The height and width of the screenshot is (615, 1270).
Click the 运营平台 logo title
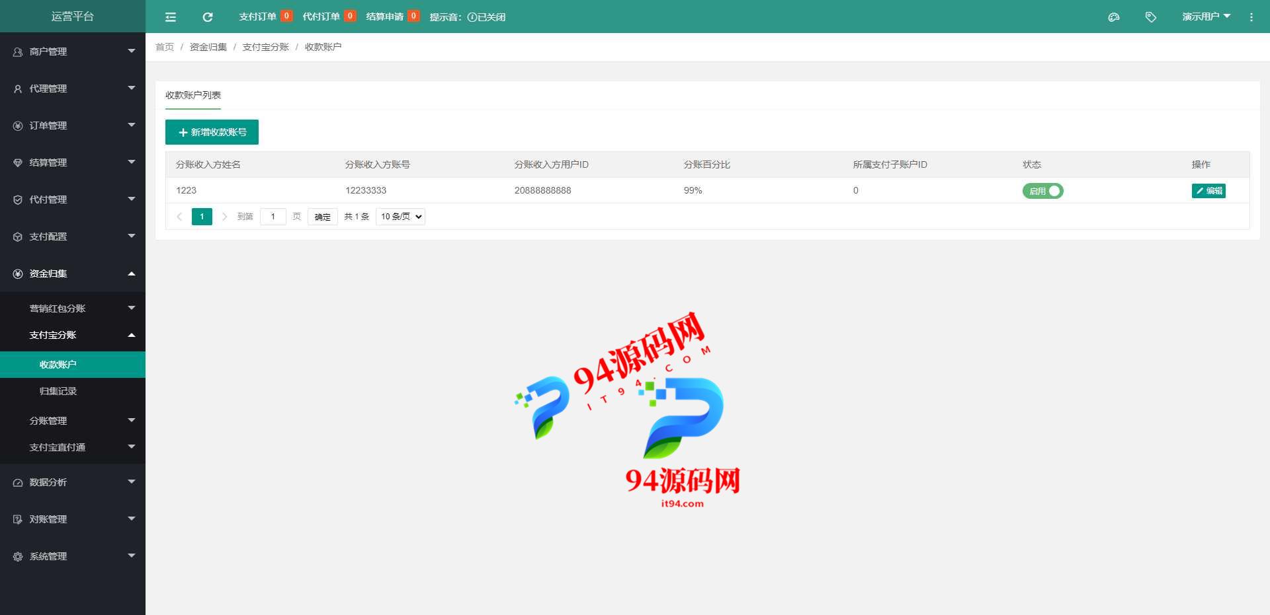pos(73,17)
